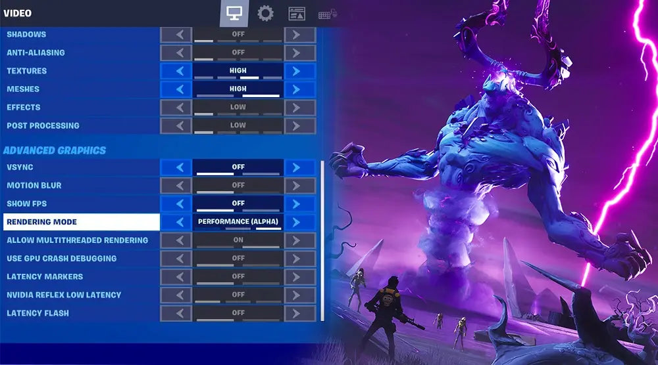The width and height of the screenshot is (658, 365).
Task: Click the Meshes quality level bar
Action: click(x=238, y=96)
